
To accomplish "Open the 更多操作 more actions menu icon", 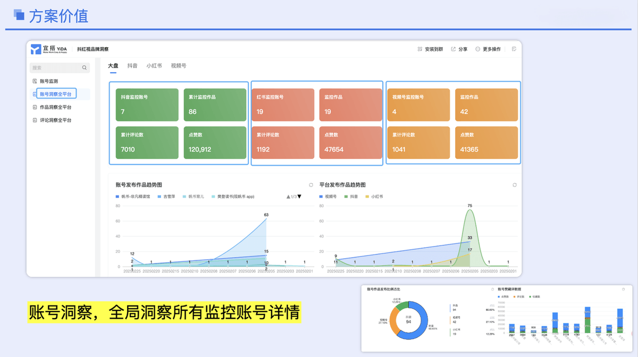I will point(478,49).
